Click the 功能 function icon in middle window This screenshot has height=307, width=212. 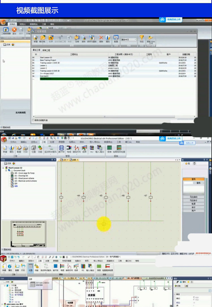40,149
